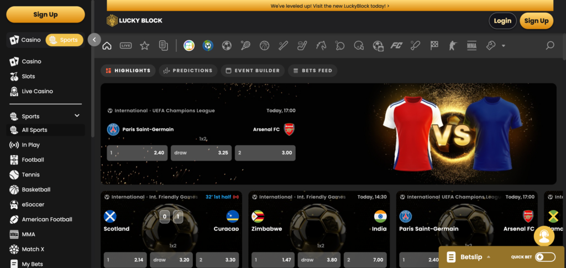Select the basketball icon in toolbar
566x268 pixels.
pyautogui.click(x=265, y=46)
